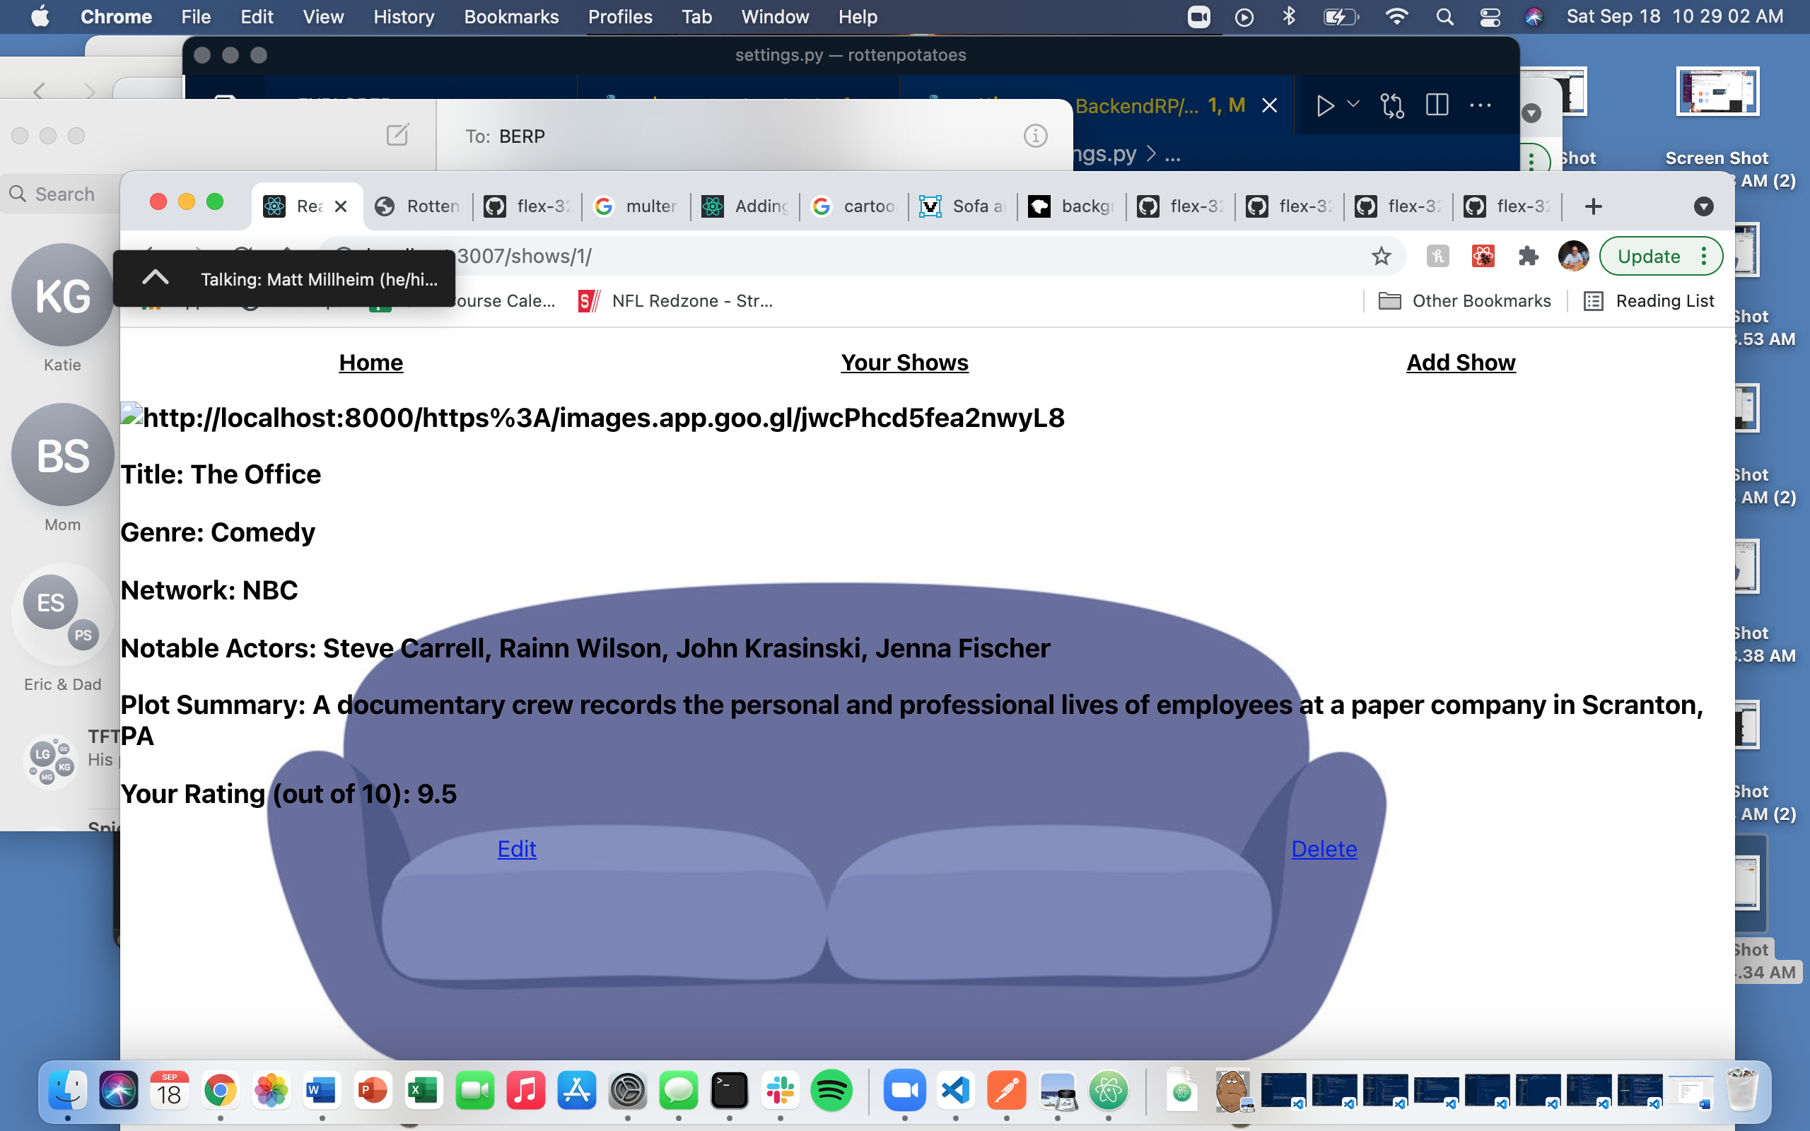Open the Other Bookmarks folder
Viewport: 1810px width, 1131px height.
1464,300
